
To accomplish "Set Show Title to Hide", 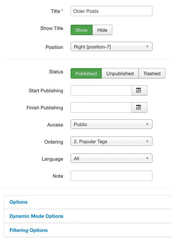I will (102, 30).
